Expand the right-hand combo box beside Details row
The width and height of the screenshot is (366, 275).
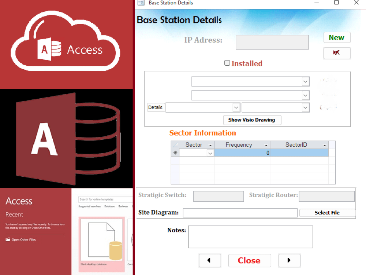tap(305, 107)
